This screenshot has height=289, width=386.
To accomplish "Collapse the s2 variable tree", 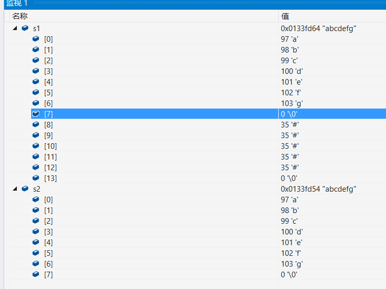I will click(x=15, y=189).
